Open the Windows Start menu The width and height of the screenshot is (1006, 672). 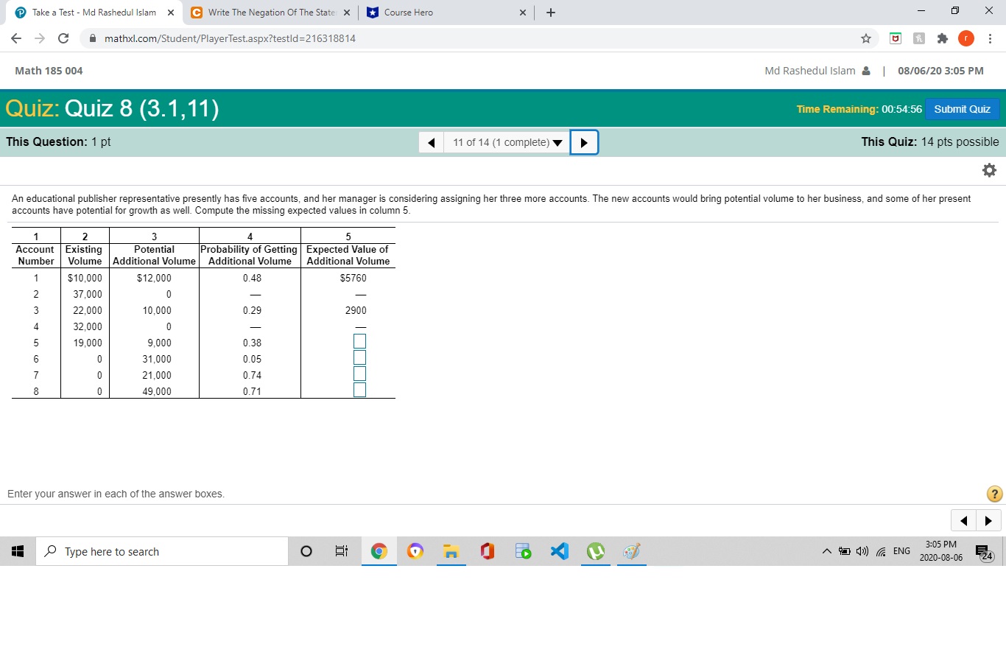18,551
